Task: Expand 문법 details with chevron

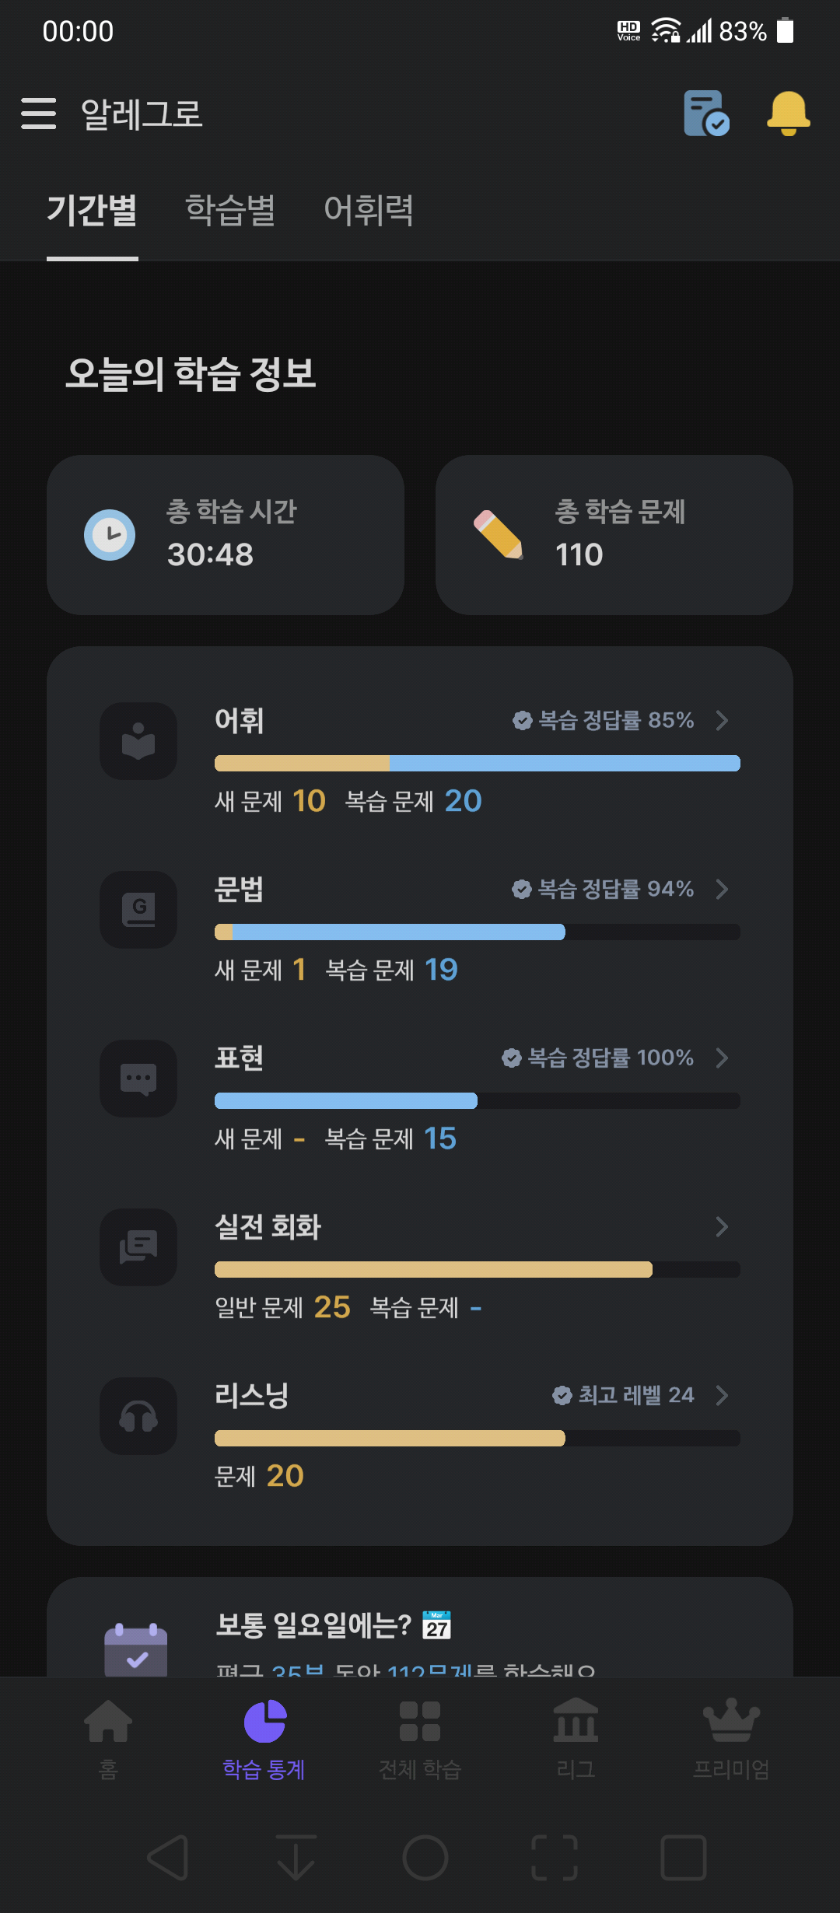Action: coord(722,889)
